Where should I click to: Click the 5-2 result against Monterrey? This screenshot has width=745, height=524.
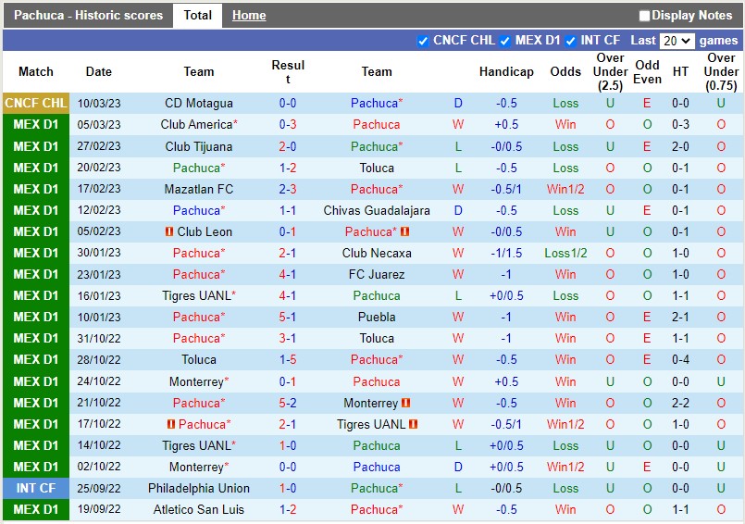[x=288, y=403]
